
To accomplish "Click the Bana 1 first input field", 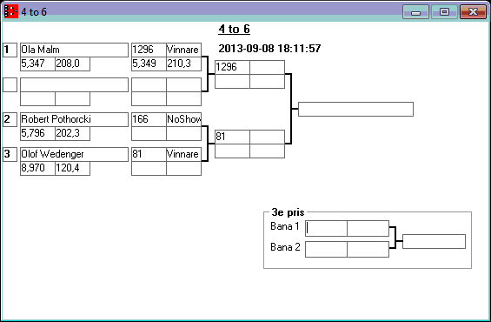I will (x=326, y=228).
